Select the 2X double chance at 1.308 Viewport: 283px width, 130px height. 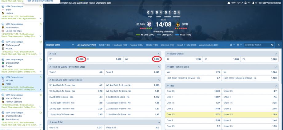click(260, 59)
